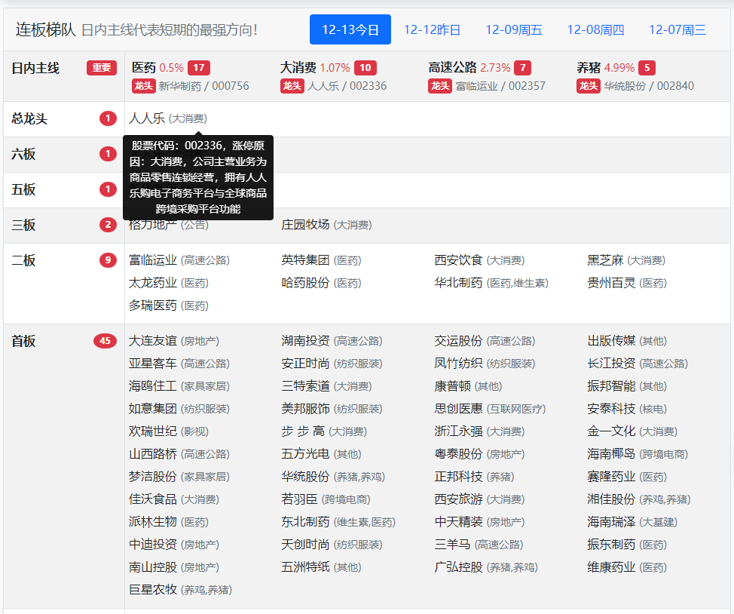Open 凤竹纺织 stock
The width and height of the screenshot is (734, 614).
458,364
